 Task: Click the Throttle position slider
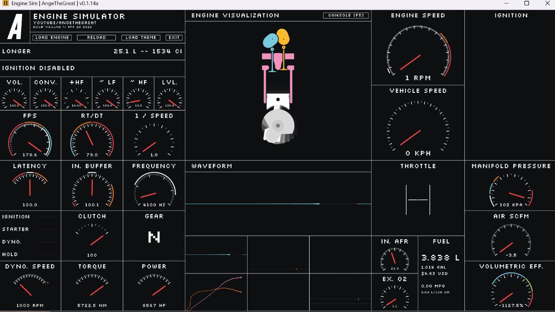[x=418, y=200]
